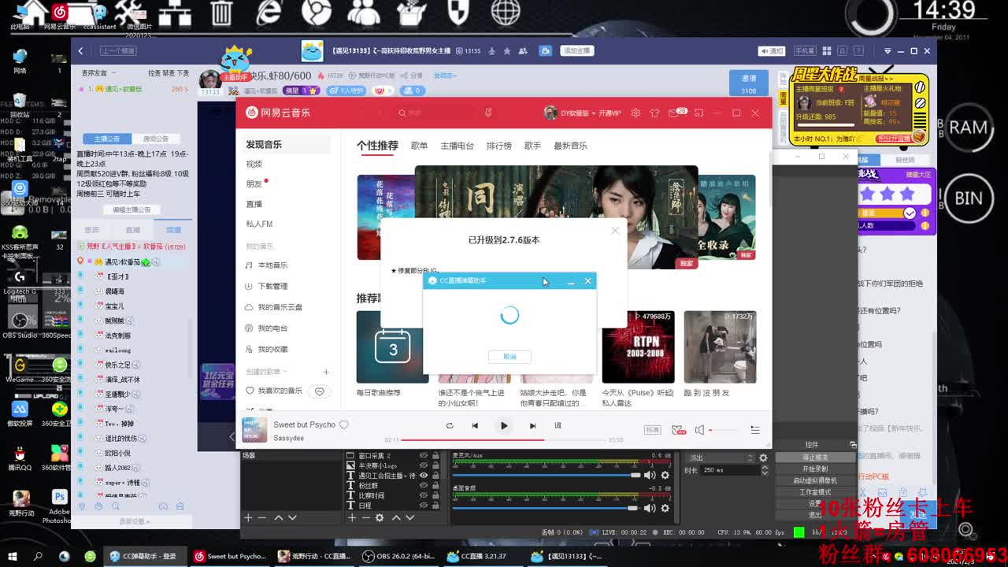This screenshot has height=567, width=1008.
Task: Adjust the NetEase Music volume slider
Action: click(x=724, y=430)
